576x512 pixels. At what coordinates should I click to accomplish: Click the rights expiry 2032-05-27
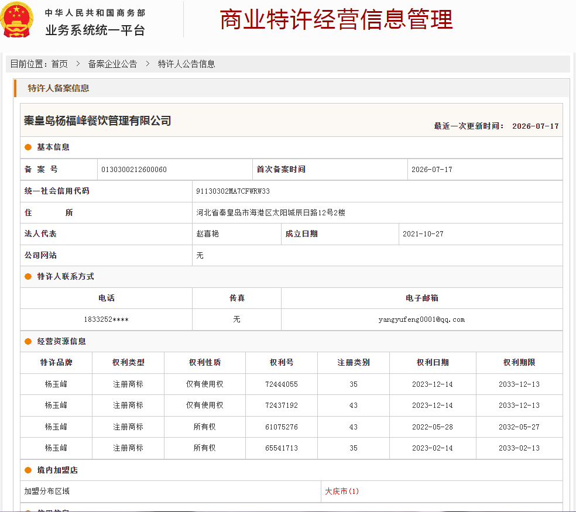tap(519, 427)
